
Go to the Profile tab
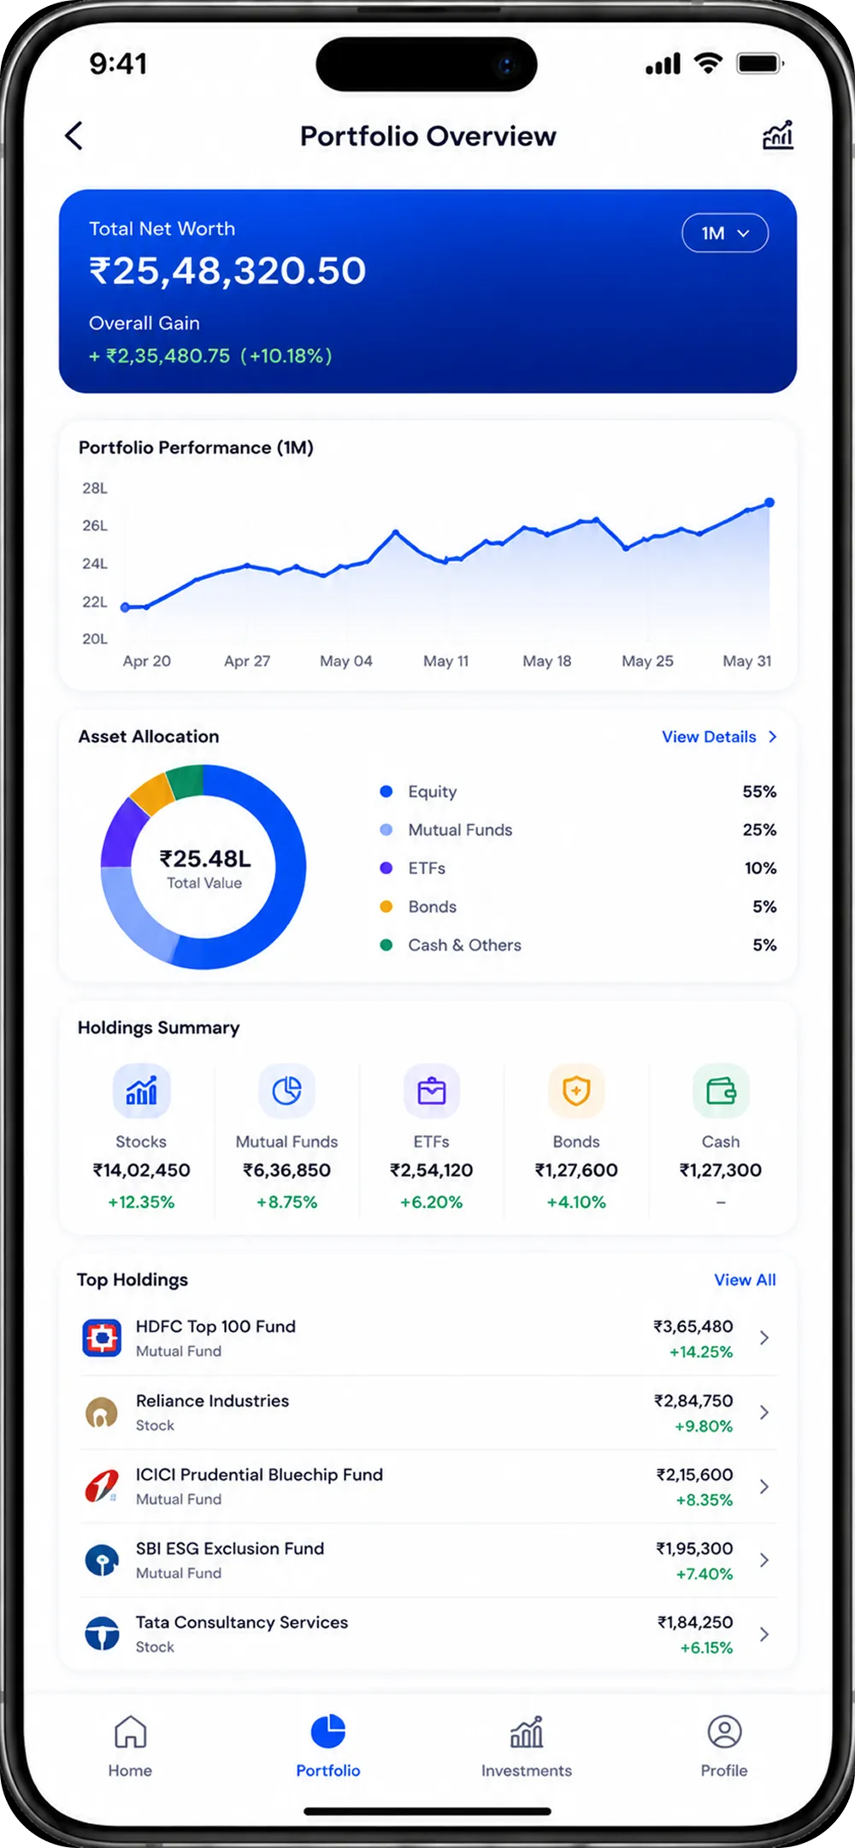[724, 1747]
